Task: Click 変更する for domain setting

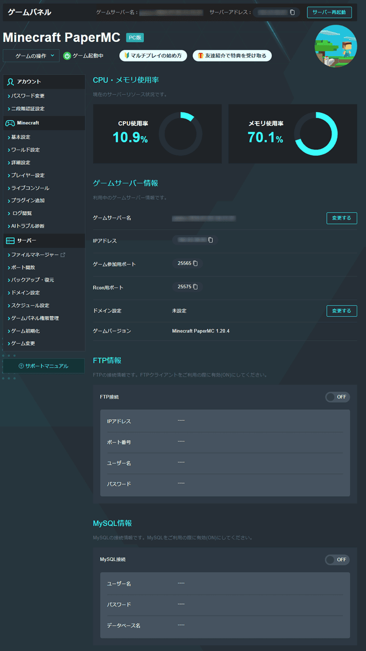Action: click(341, 311)
